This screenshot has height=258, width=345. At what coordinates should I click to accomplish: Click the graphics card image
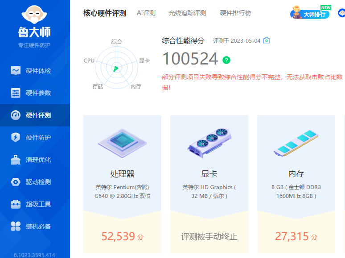click(209, 143)
